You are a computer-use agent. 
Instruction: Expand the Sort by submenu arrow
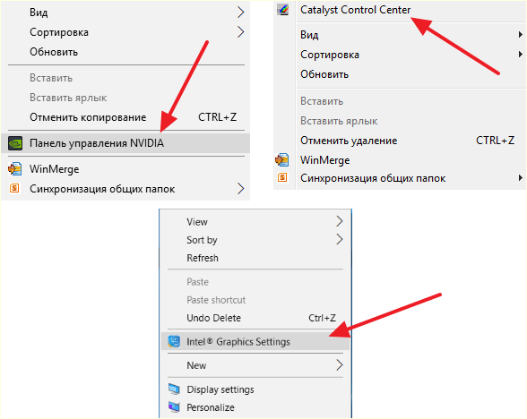pos(340,239)
